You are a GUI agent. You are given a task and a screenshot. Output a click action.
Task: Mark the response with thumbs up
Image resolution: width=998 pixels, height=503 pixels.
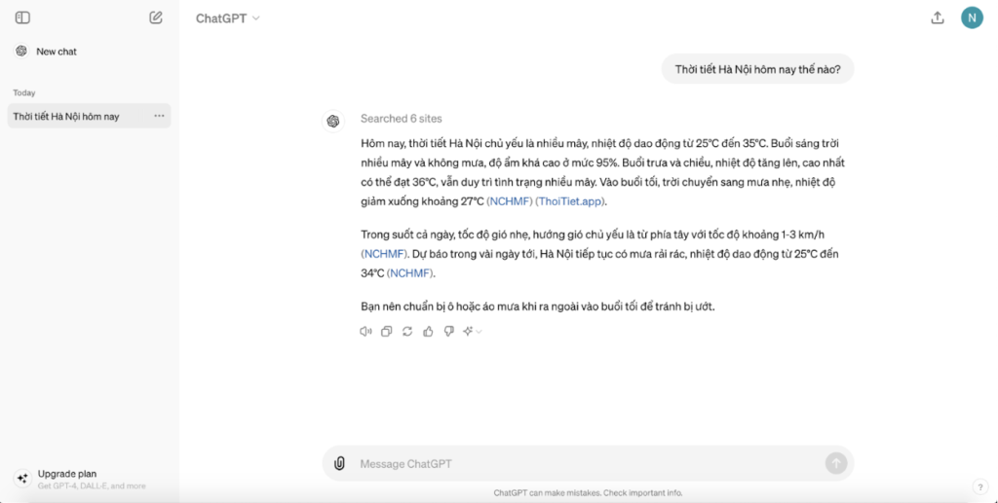tap(428, 332)
